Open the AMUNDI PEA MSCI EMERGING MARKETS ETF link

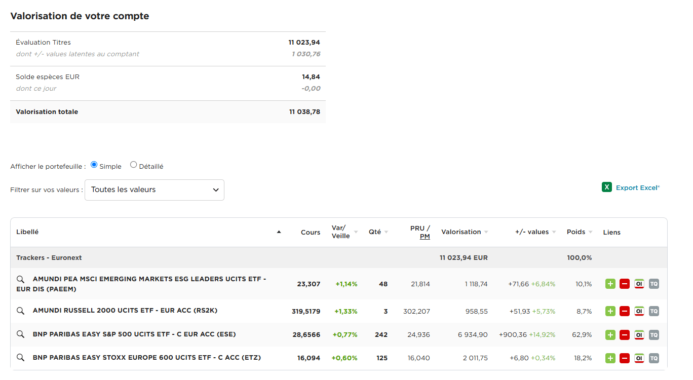click(141, 284)
